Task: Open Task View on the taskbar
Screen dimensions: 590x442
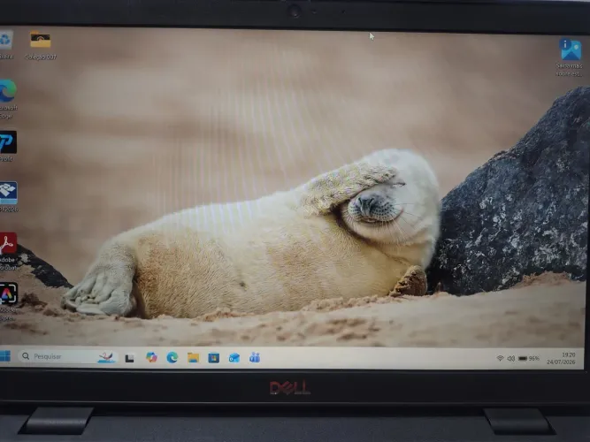Action: pyautogui.click(x=130, y=358)
